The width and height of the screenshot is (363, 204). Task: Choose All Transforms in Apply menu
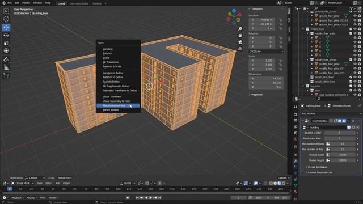click(x=111, y=62)
